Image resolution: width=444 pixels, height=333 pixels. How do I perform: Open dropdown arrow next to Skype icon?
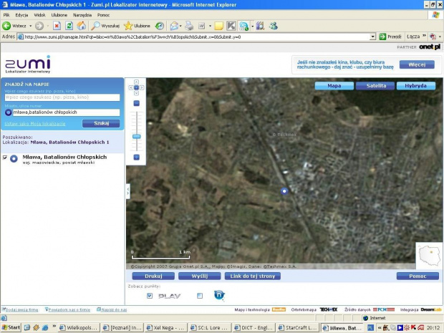click(252, 26)
